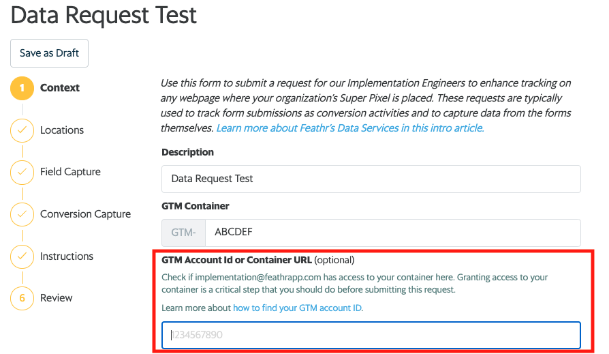Click the Field Capture checkmark icon
This screenshot has height=354, width=609.
tap(22, 172)
